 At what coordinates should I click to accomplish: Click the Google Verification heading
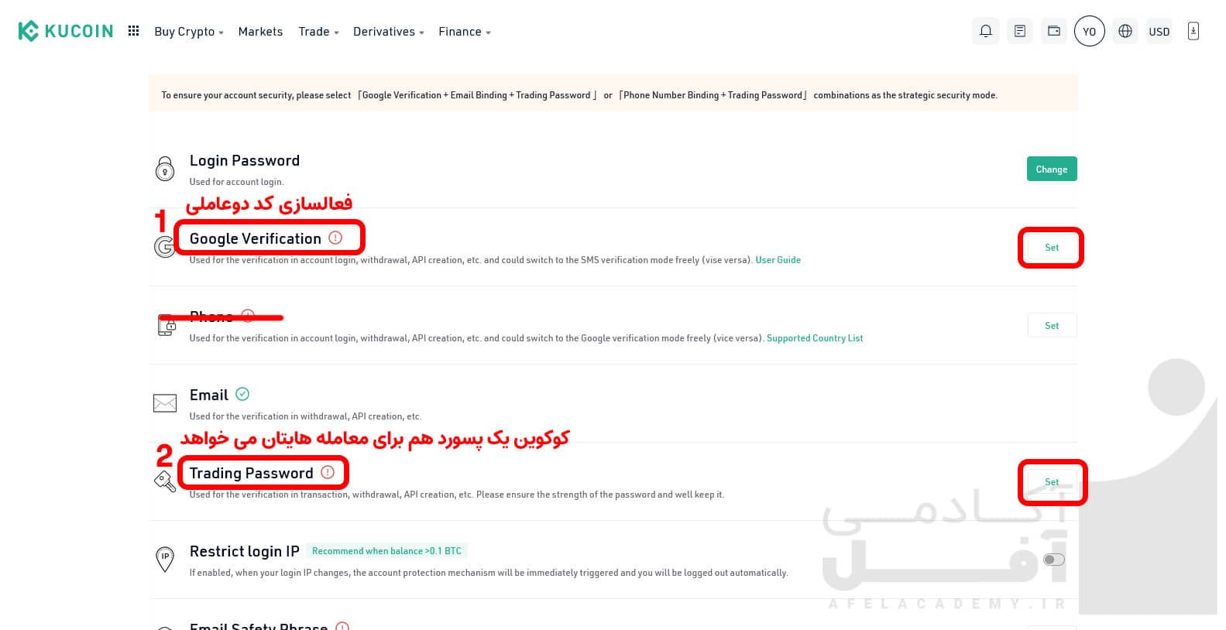(x=256, y=238)
